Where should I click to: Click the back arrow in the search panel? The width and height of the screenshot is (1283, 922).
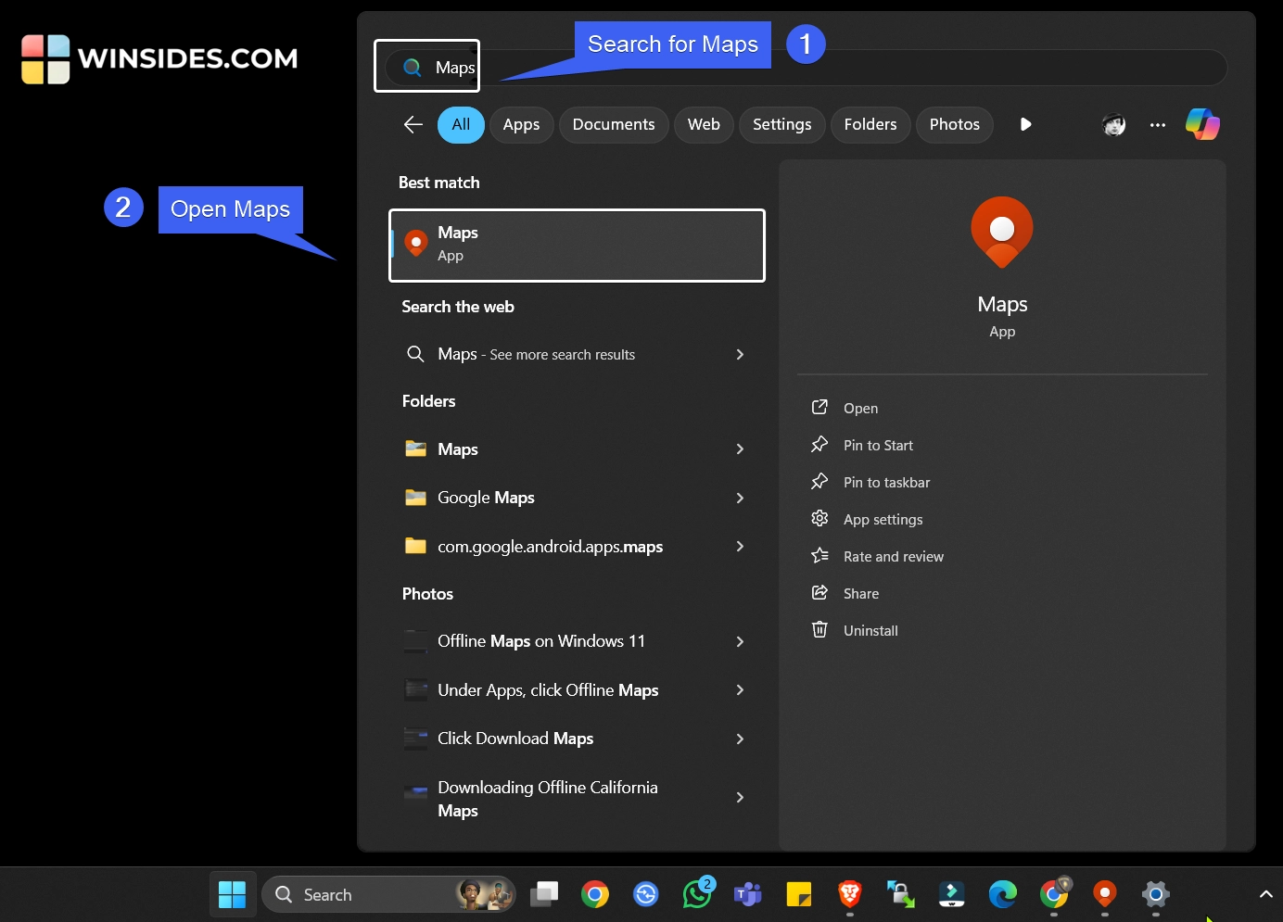point(413,124)
